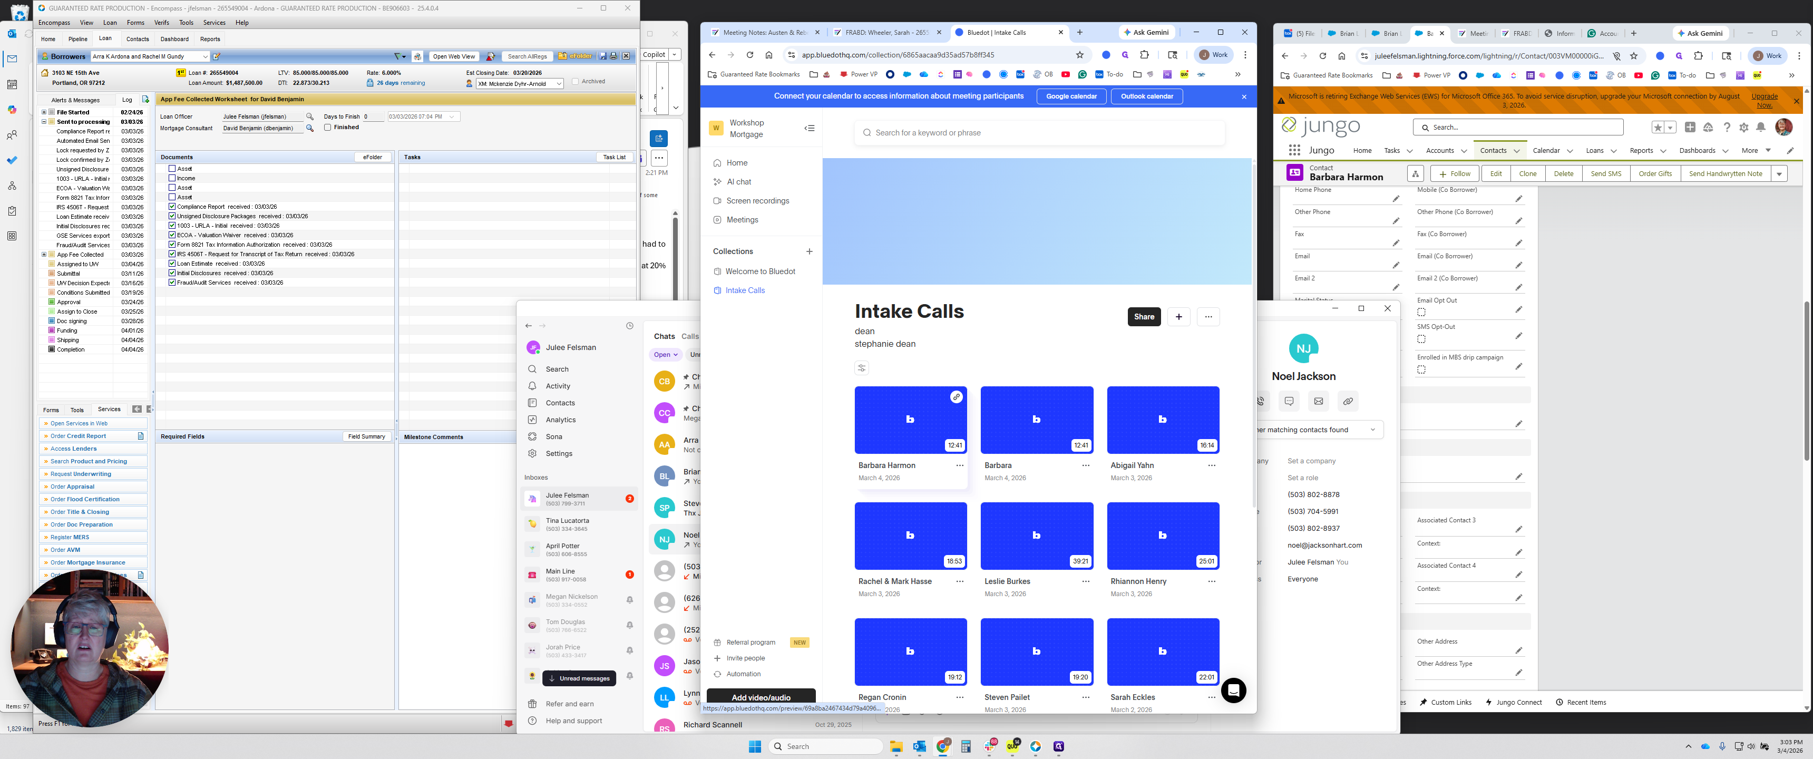Open the Barbara Harmon recording thumbnail
The height and width of the screenshot is (759, 1813).
click(x=910, y=420)
